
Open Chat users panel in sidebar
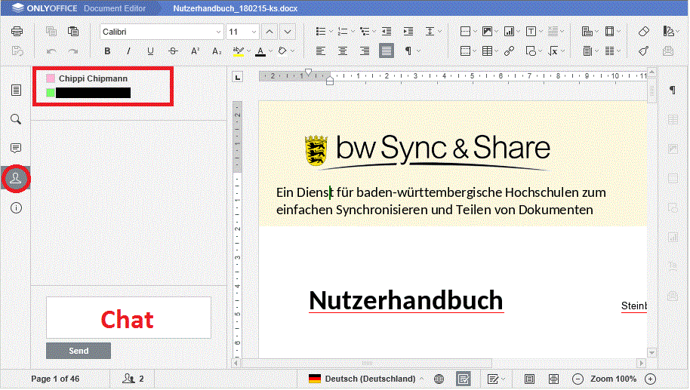point(16,178)
